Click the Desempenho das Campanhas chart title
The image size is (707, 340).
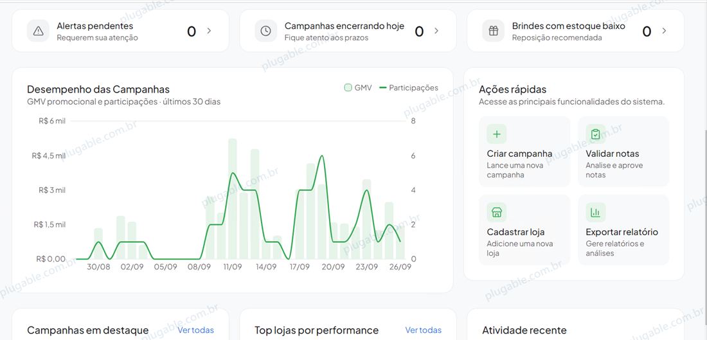(98, 89)
